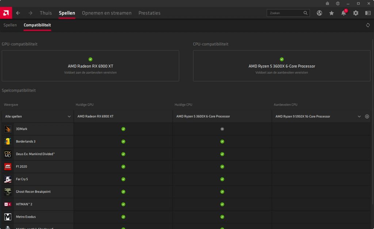Open favorites star icon
The image size is (374, 229).
tap(331, 13)
